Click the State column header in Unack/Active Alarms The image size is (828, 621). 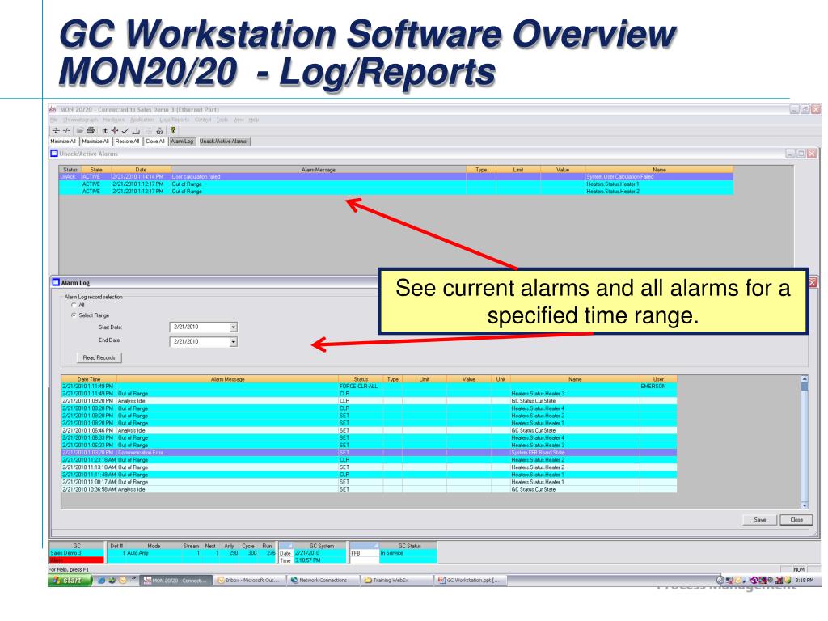tap(96, 170)
